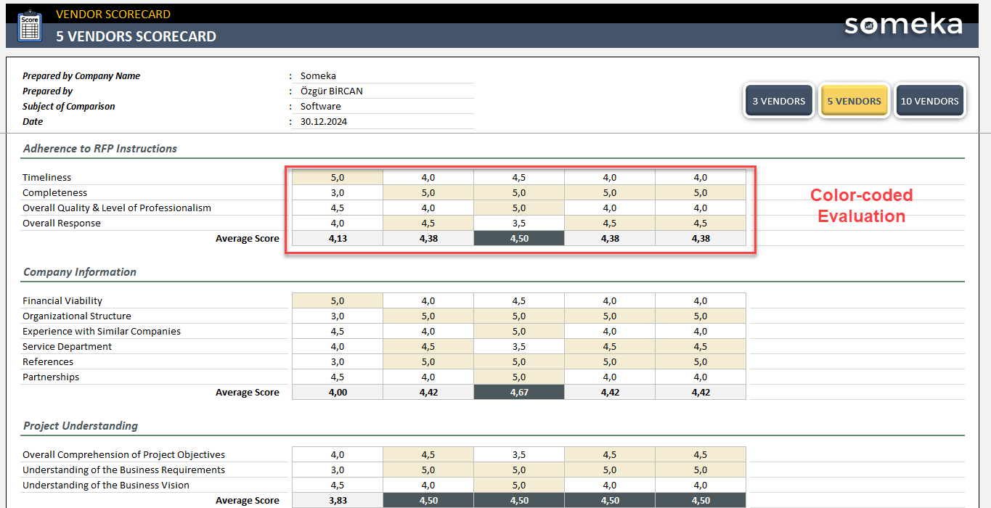This screenshot has height=508, width=991.
Task: Select the Project Understanding section header
Action: tap(80, 425)
